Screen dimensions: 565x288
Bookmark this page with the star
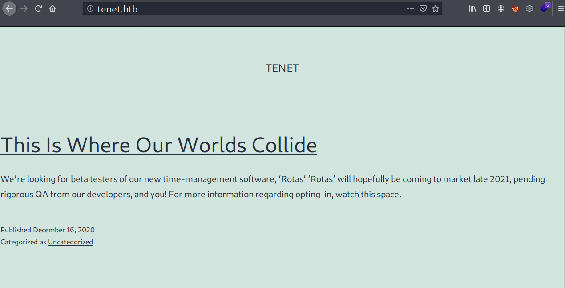point(436,8)
